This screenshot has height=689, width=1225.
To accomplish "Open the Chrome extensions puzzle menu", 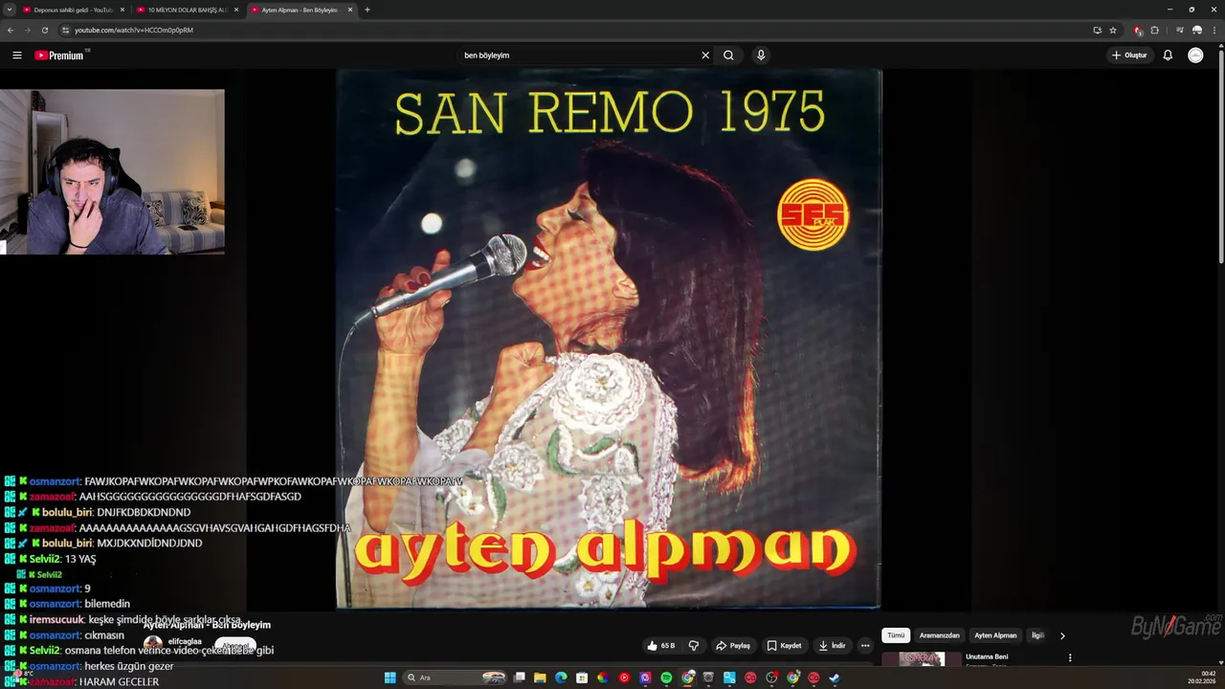I will [x=1155, y=30].
